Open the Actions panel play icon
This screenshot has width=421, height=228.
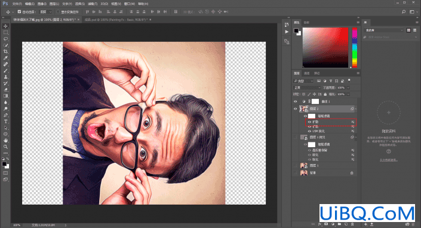point(287,32)
